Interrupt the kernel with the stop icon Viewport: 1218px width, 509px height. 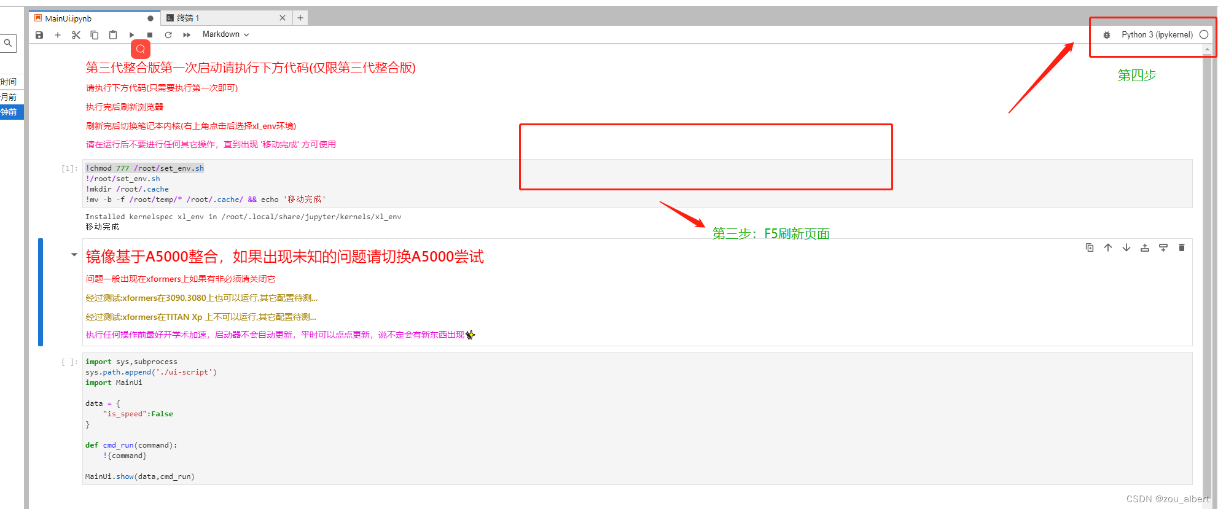click(150, 35)
